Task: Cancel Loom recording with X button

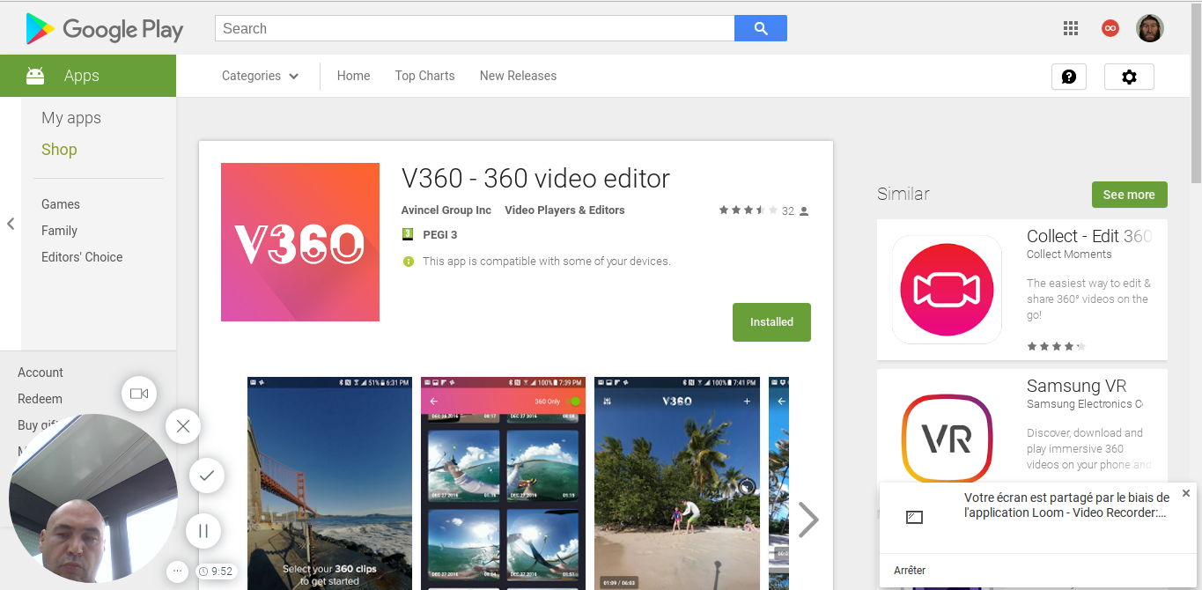Action: point(183,427)
